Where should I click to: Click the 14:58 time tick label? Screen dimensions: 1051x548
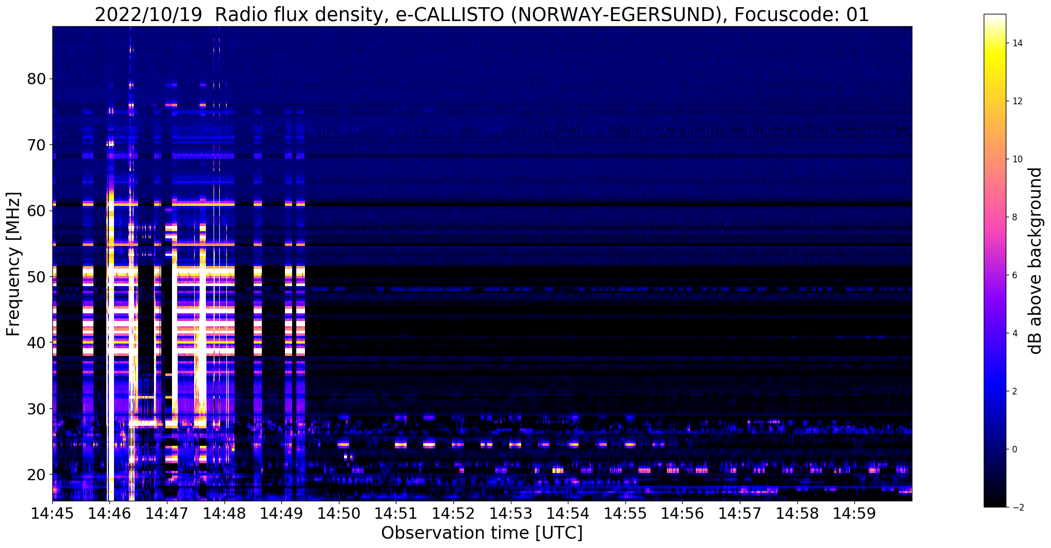point(797,513)
